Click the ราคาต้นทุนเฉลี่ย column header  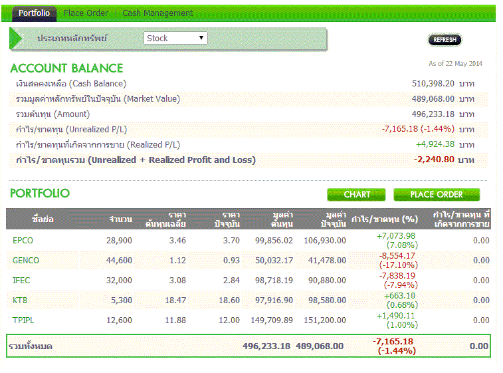pos(168,219)
